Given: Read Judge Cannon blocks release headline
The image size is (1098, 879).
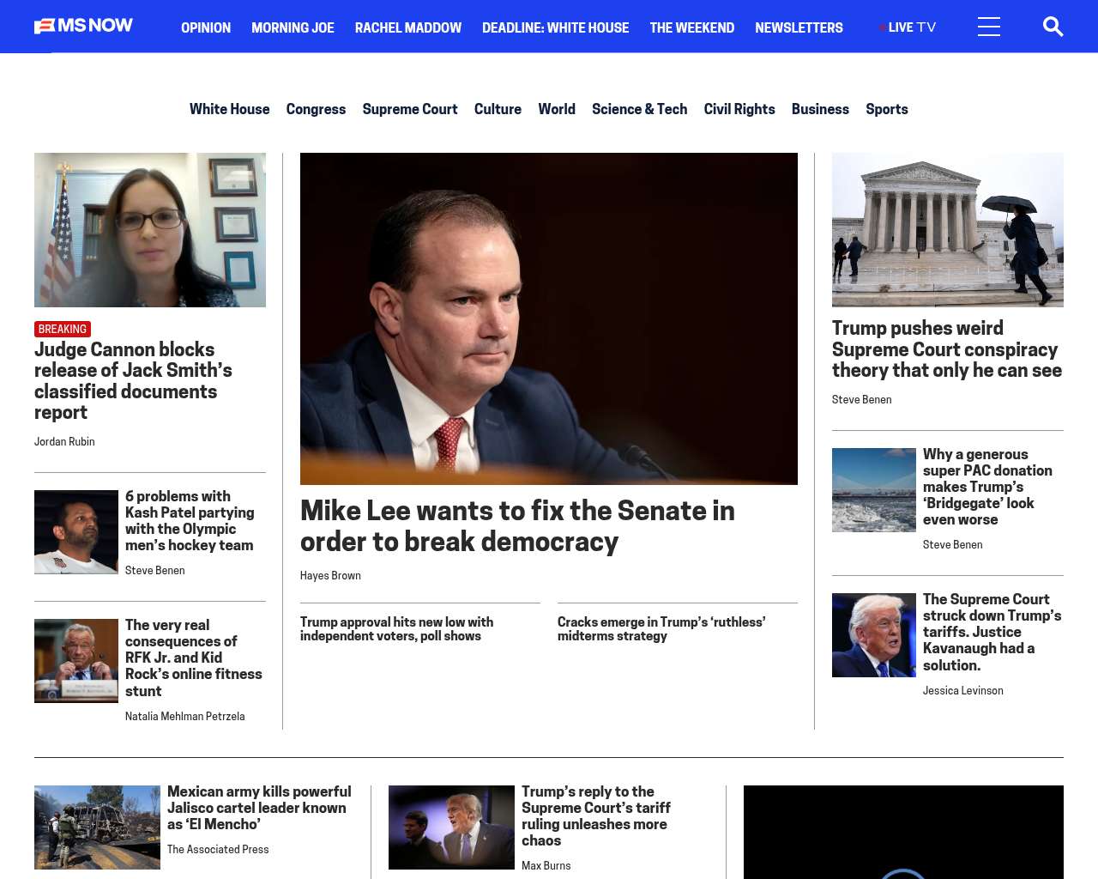Looking at the screenshot, I should point(133,380).
